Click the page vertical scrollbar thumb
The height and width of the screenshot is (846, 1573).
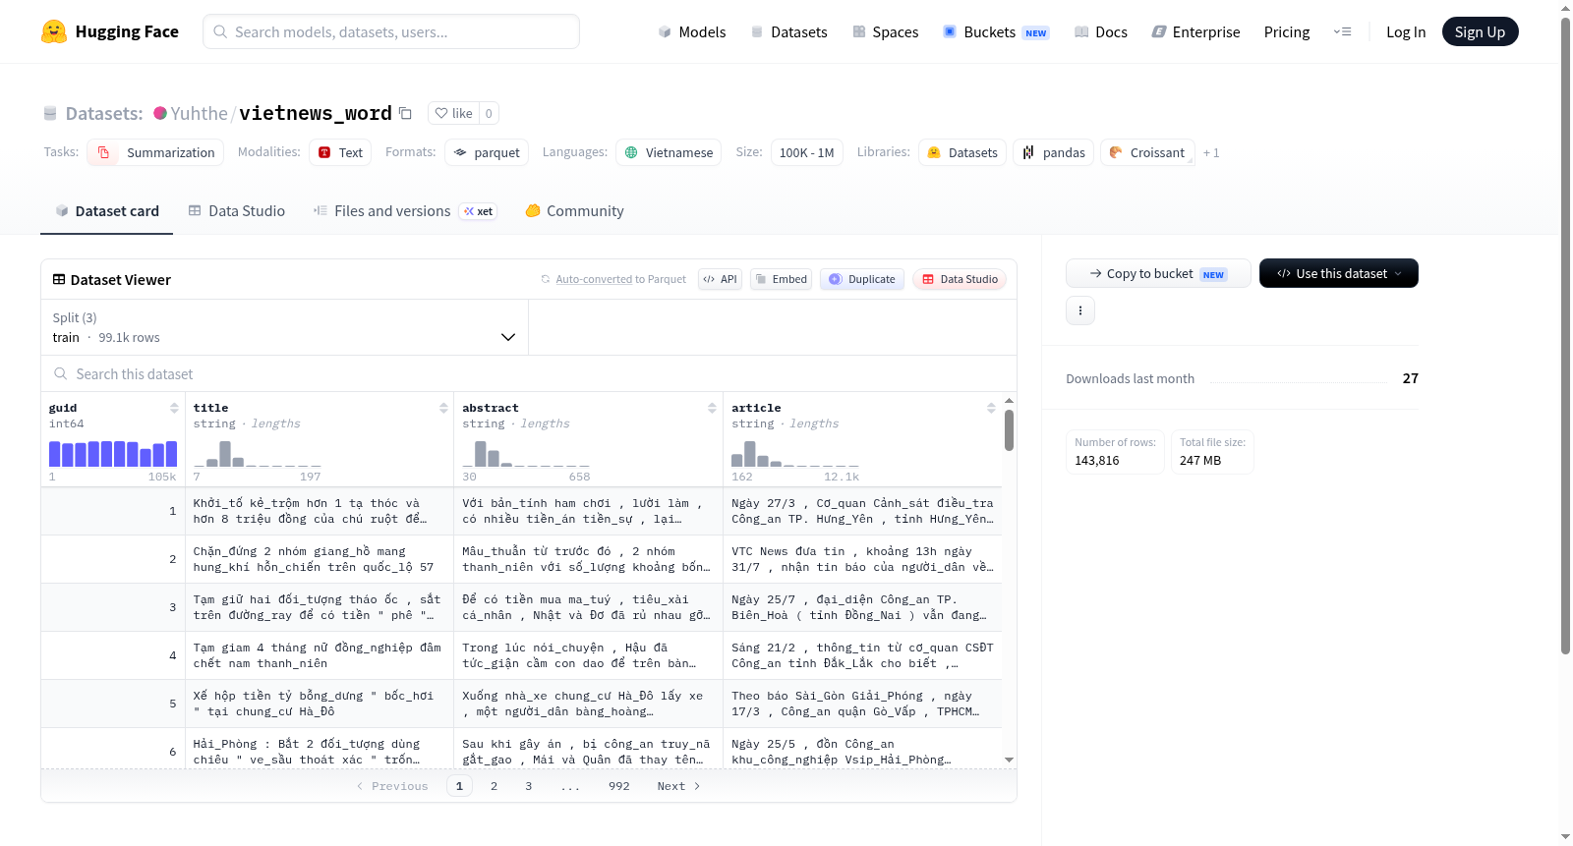(x=1565, y=334)
